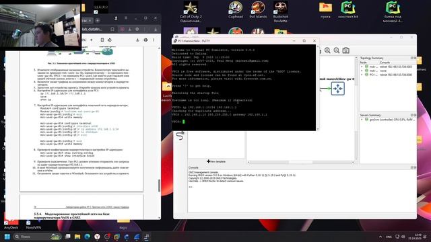The image size is (431, 242).
Task: Open Windows Start menu
Action: (x=7, y=237)
